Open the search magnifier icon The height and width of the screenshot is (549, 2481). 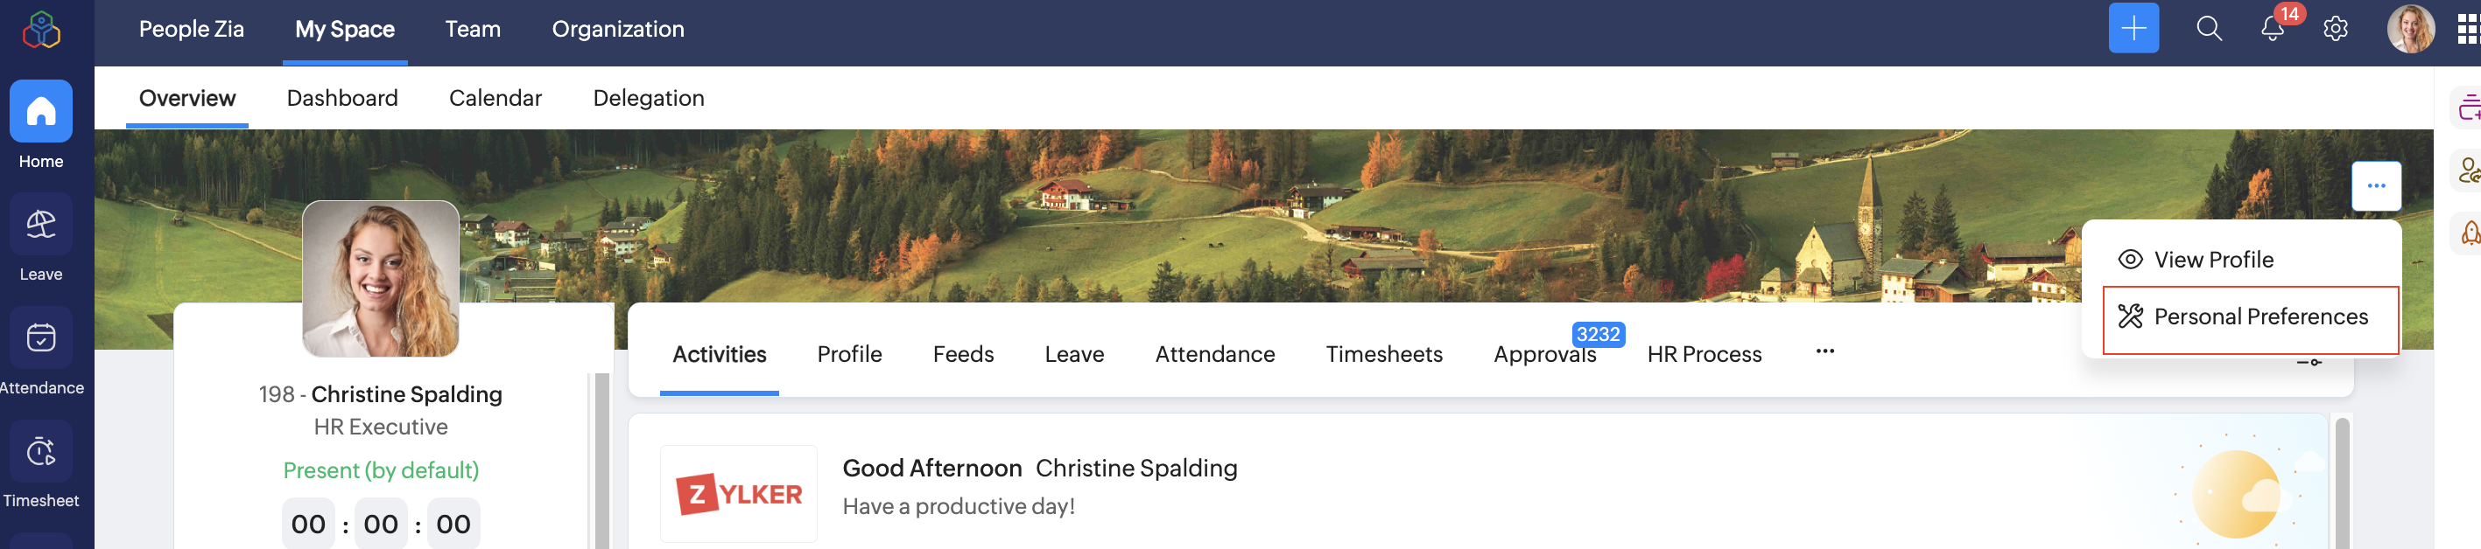coord(2209,29)
